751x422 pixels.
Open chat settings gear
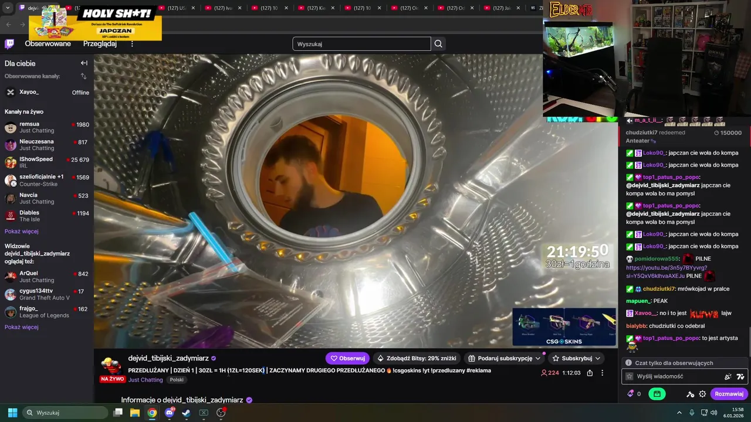pos(702,394)
